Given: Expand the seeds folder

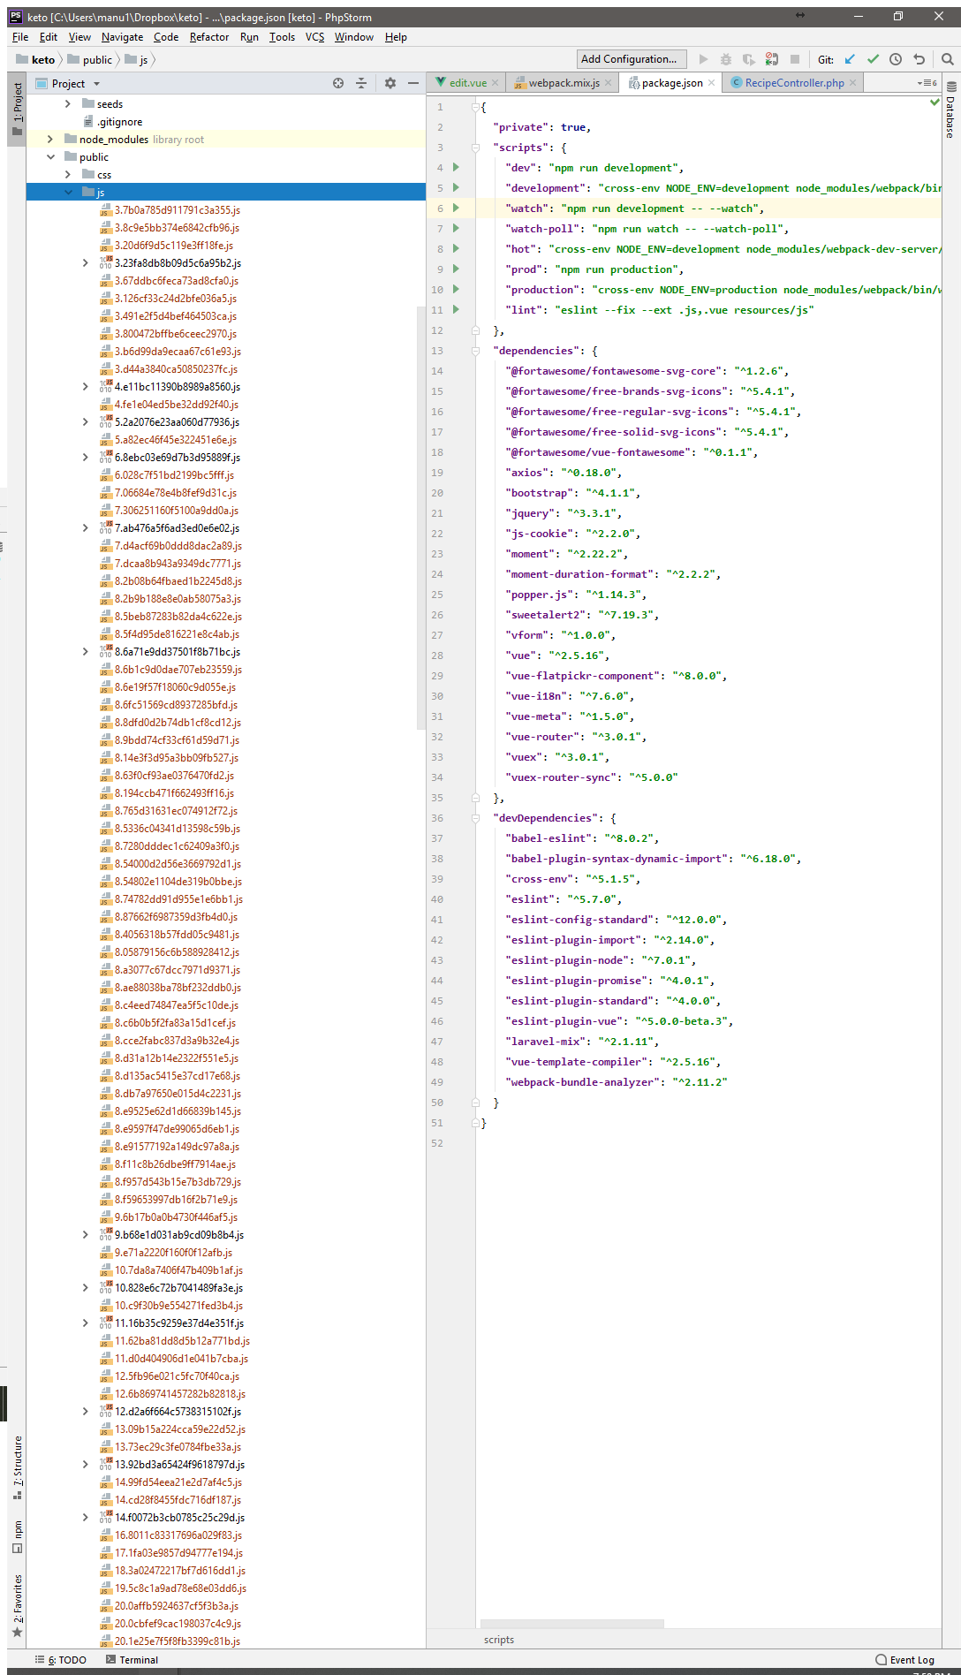Looking at the screenshot, I should click(x=68, y=104).
